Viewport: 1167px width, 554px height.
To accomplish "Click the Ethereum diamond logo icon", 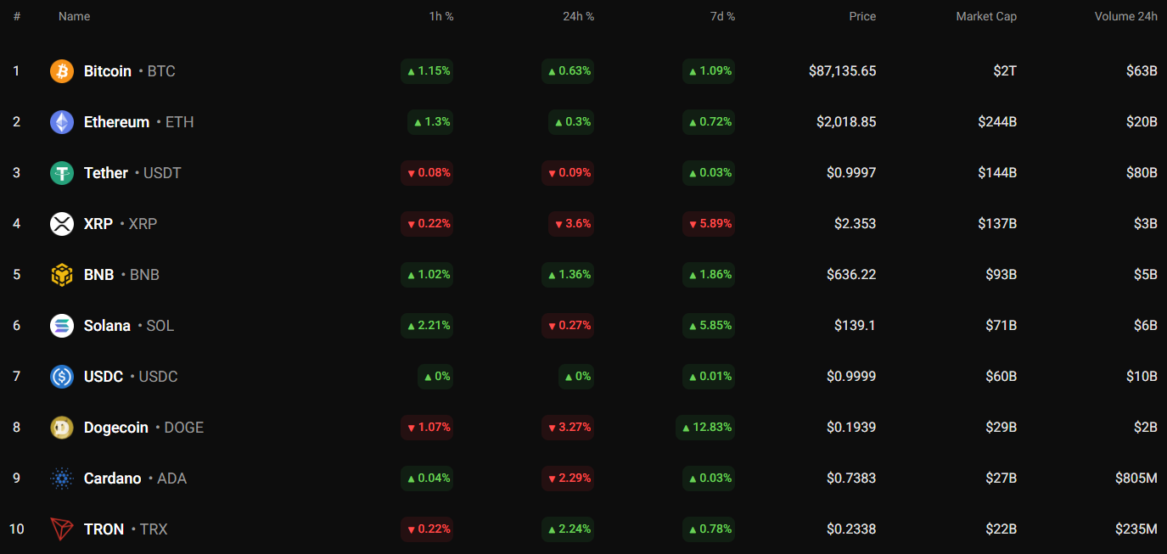I will 62,122.
